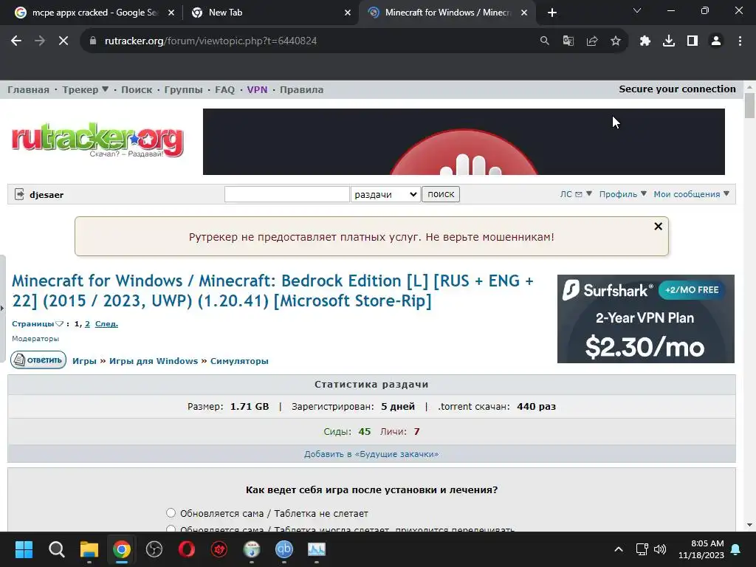Click the поиск search button
This screenshot has height=567, width=756.
pos(441,194)
